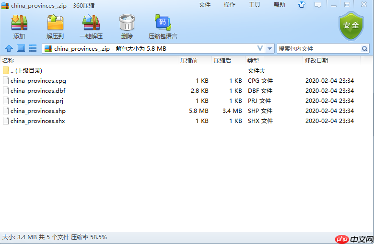Click the PRJ 文件 type cell
374x244 pixels.
tap(259, 100)
